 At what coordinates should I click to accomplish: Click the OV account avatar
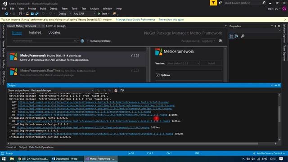[x=284, y=9]
